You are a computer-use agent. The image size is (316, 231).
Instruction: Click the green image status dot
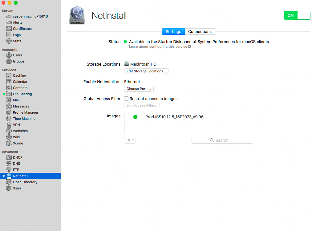pyautogui.click(x=136, y=117)
